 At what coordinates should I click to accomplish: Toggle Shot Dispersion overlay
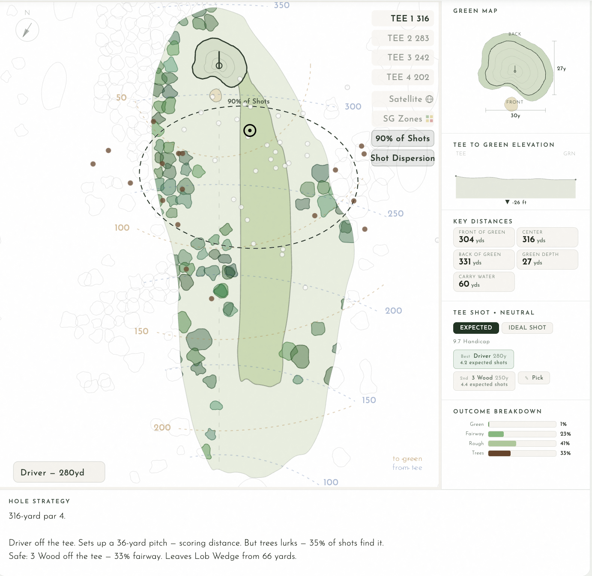(402, 158)
